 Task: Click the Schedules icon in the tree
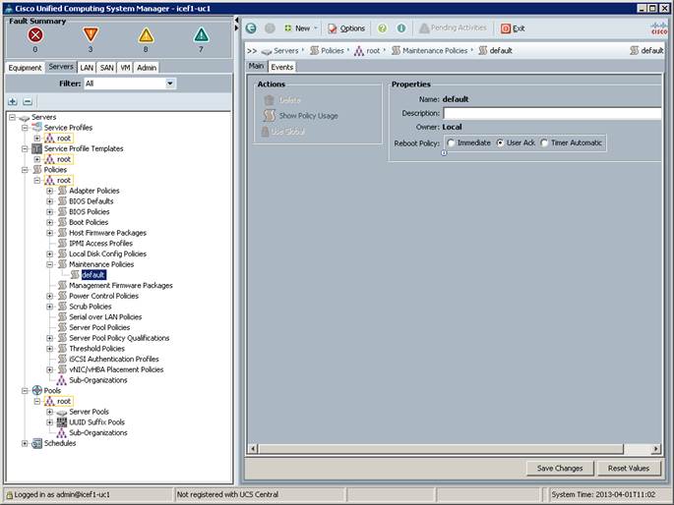coord(37,443)
